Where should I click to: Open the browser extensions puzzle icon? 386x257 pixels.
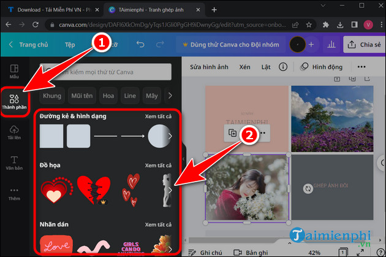click(326, 25)
